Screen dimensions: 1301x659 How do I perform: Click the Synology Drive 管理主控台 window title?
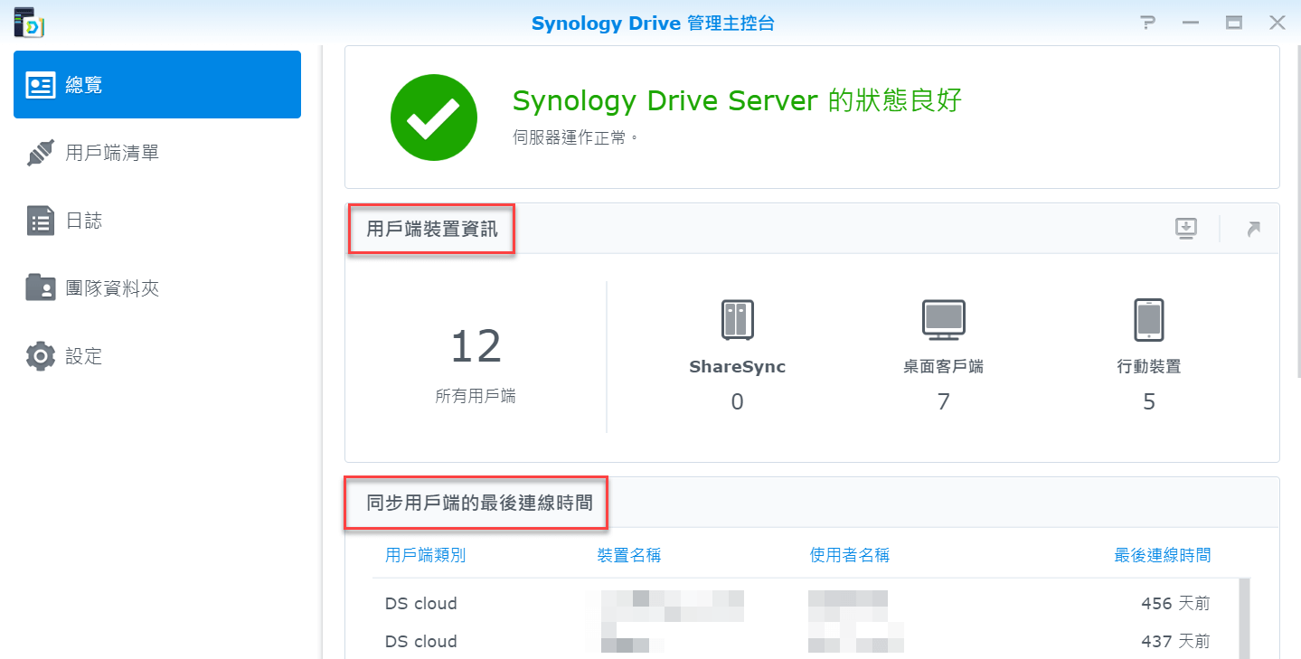pos(653,24)
